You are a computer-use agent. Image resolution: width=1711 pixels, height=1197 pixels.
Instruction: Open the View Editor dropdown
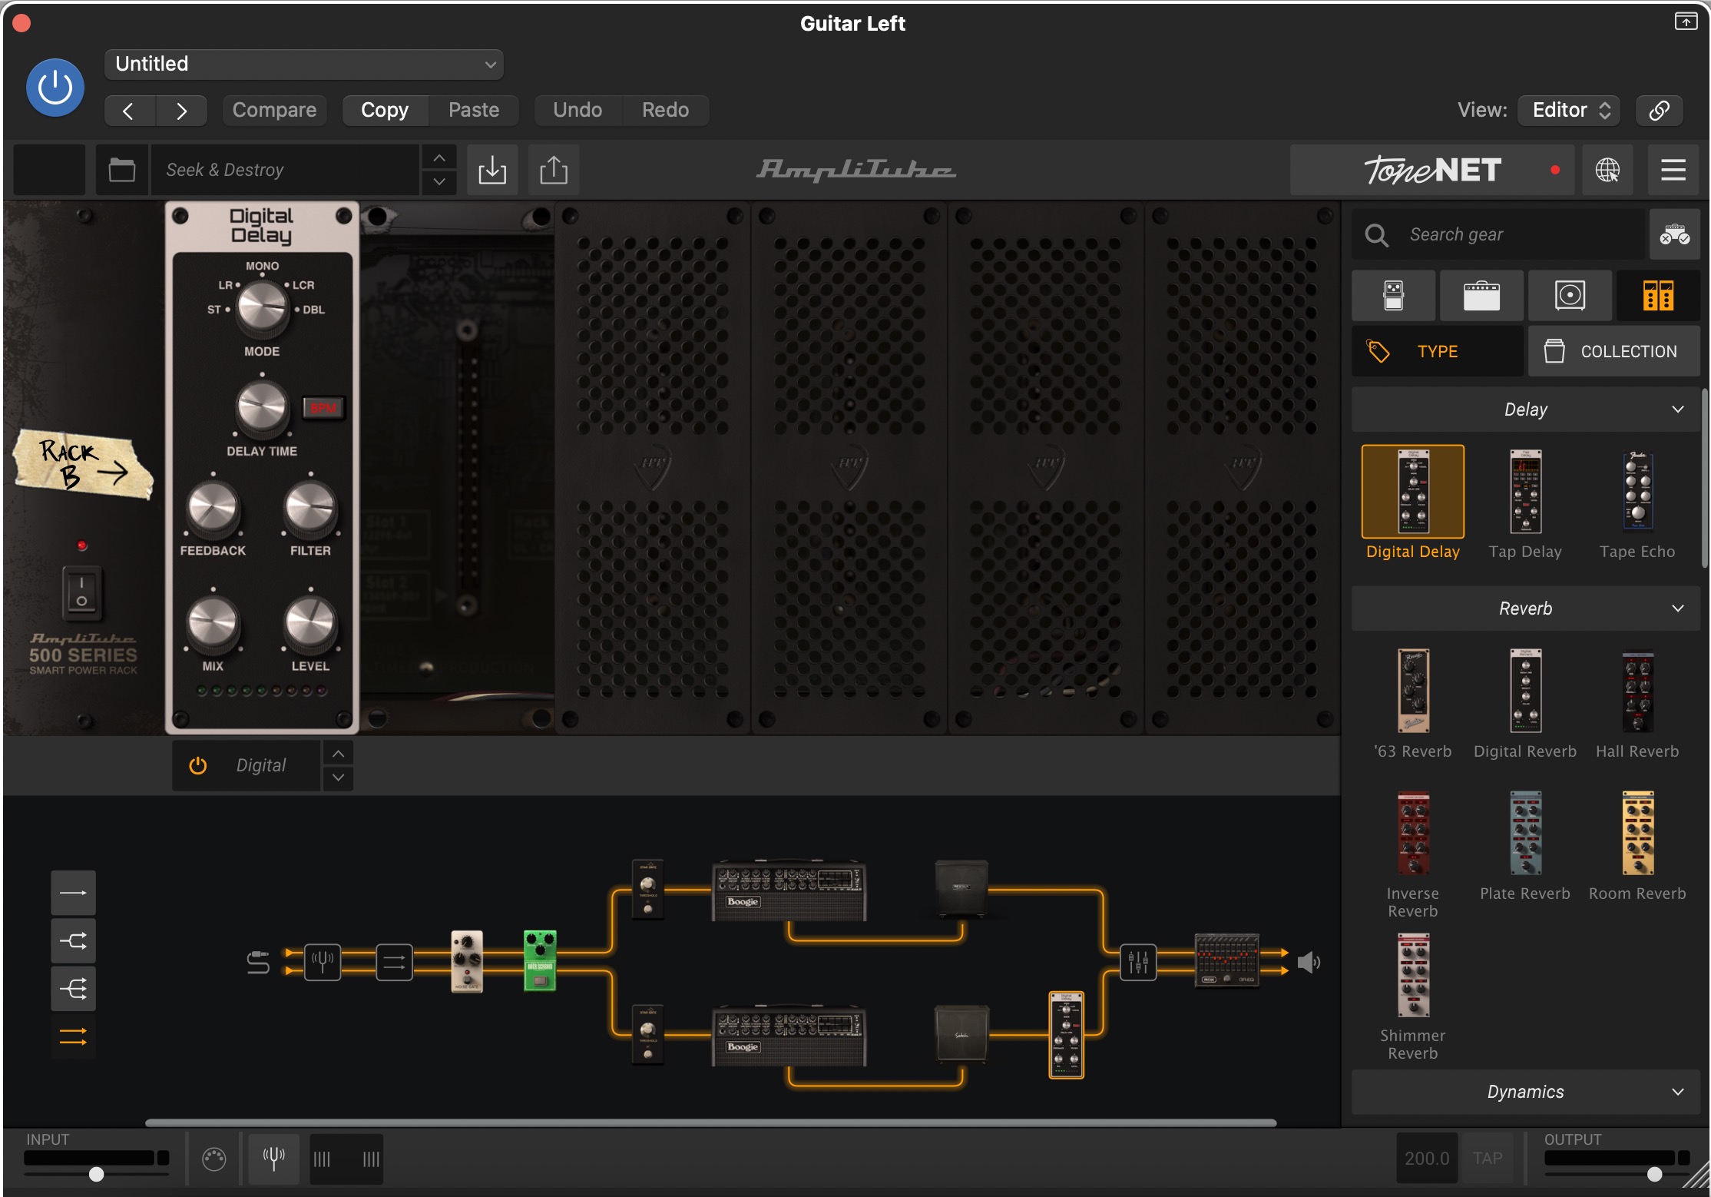(x=1569, y=110)
